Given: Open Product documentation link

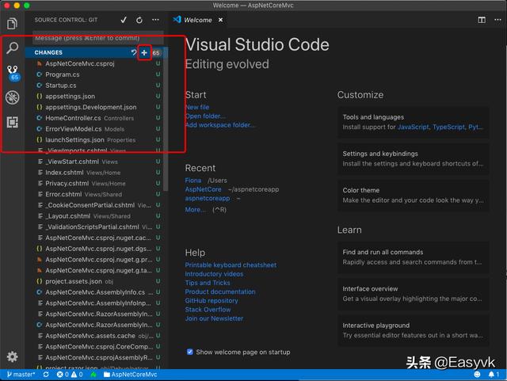Looking at the screenshot, I should 220,291.
